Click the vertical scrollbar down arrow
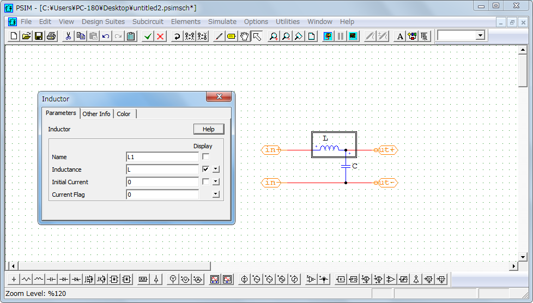533x303 pixels. coord(523,257)
